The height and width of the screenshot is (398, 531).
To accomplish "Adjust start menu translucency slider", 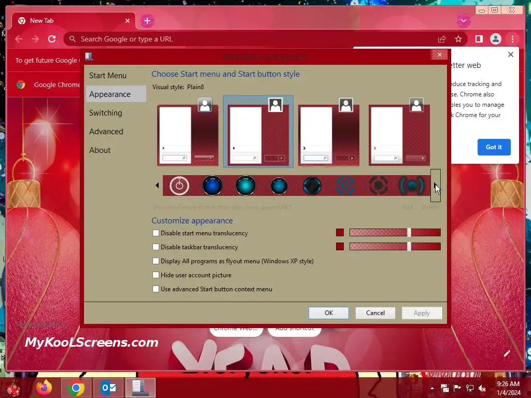I will 395,233.
